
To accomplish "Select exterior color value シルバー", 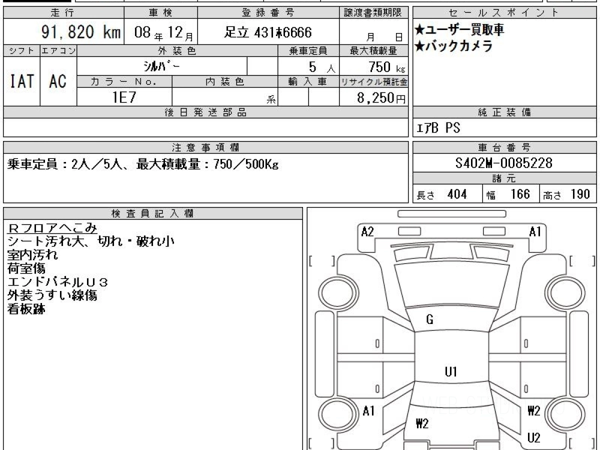I will pyautogui.click(x=161, y=66).
